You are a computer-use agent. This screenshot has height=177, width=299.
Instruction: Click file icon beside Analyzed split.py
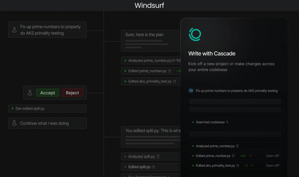point(158,156)
